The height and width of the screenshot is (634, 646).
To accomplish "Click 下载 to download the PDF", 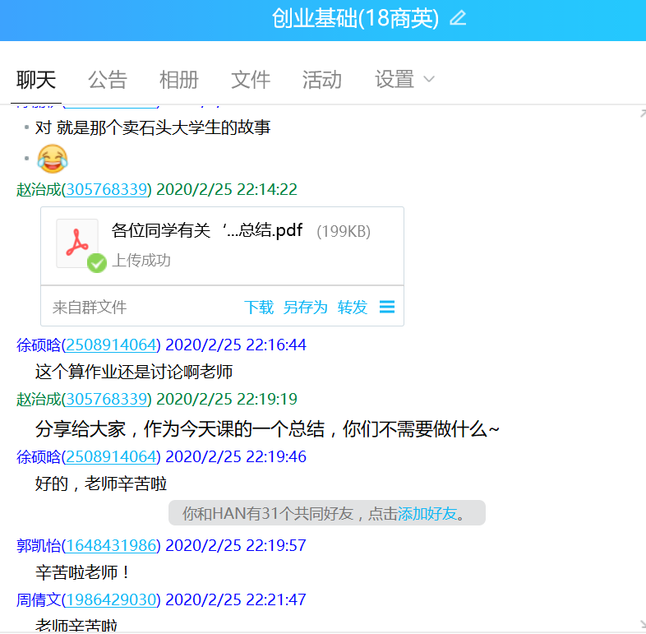I will (x=259, y=308).
